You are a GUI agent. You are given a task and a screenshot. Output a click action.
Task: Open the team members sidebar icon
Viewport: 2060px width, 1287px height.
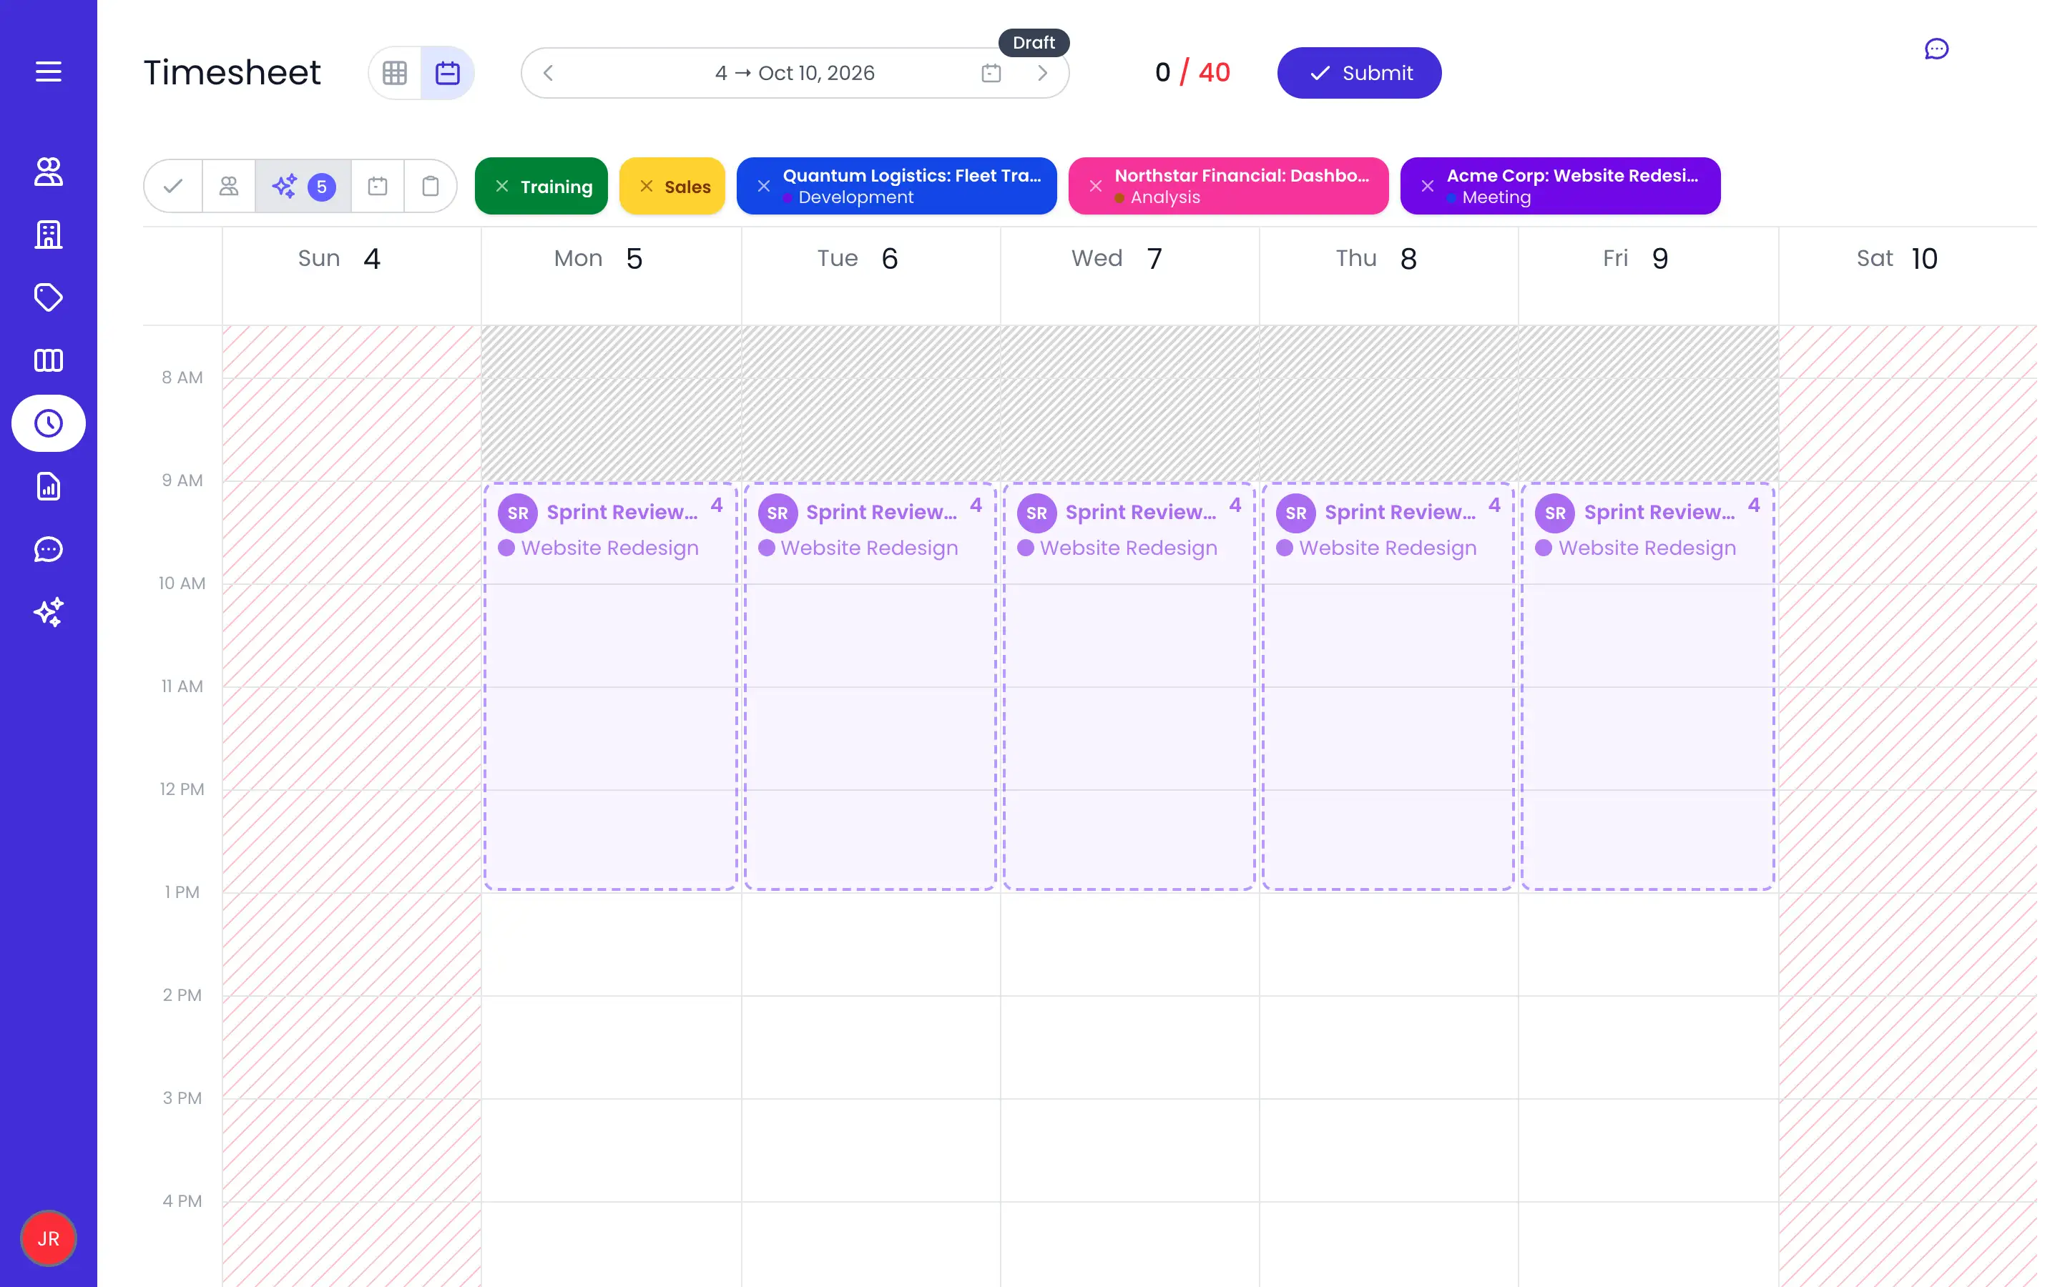point(49,171)
